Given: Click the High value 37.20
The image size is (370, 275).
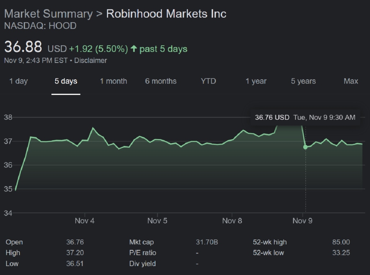Looking at the screenshot, I should 75,253.
